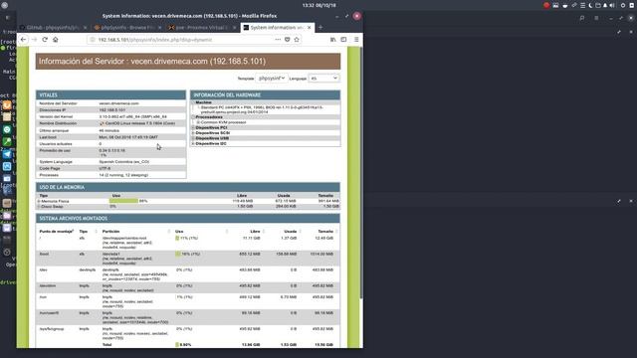Open the Pocket save icon
Image resolution: width=637 pixels, height=358 pixels.
click(x=288, y=40)
